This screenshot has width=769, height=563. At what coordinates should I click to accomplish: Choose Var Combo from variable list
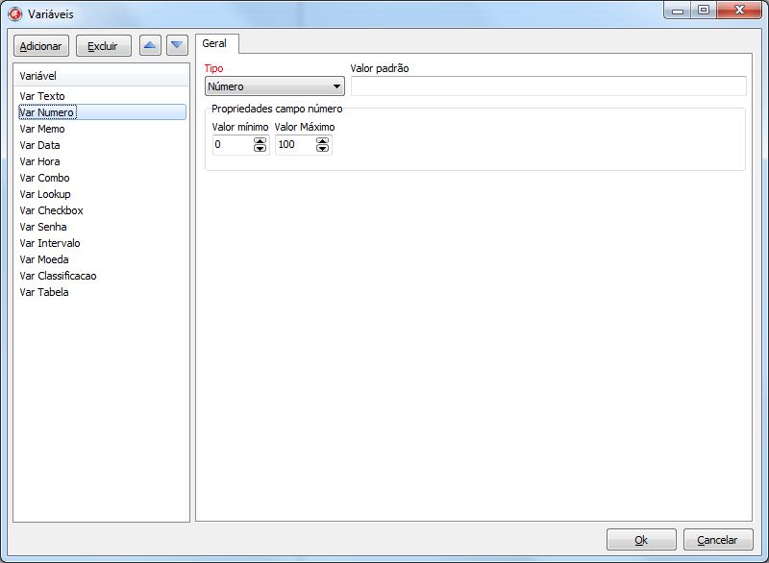[44, 178]
